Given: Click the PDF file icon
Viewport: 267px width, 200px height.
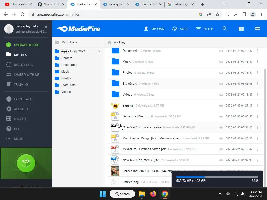Looking at the screenshot, I should pos(115,149).
